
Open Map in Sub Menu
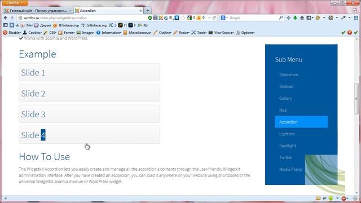(283, 111)
